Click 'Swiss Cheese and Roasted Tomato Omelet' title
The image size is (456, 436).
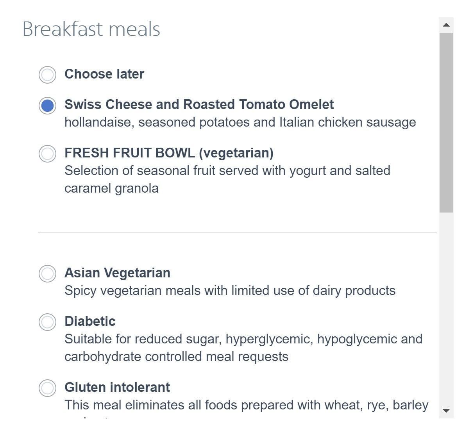pyautogui.click(x=199, y=104)
